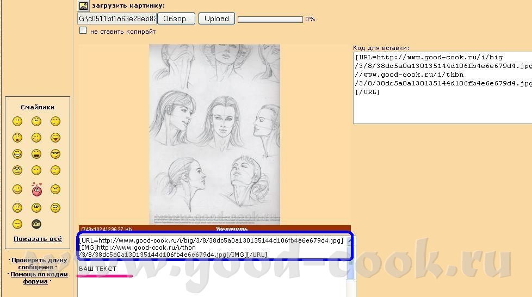
Task: Open Проверить длину сообщения link
Action: coord(39,264)
